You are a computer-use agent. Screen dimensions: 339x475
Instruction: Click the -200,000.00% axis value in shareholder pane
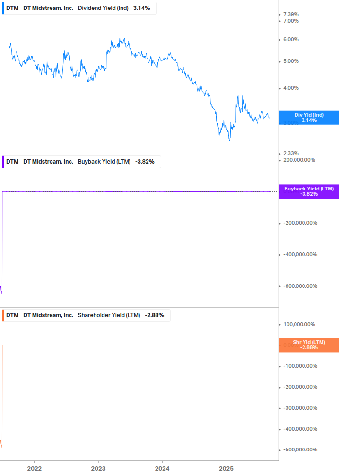click(300, 387)
